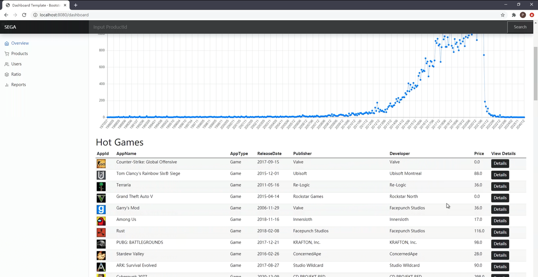Screen dimensions: 538x277
Task: Click the SEGA brand link
Action: click(10, 27)
